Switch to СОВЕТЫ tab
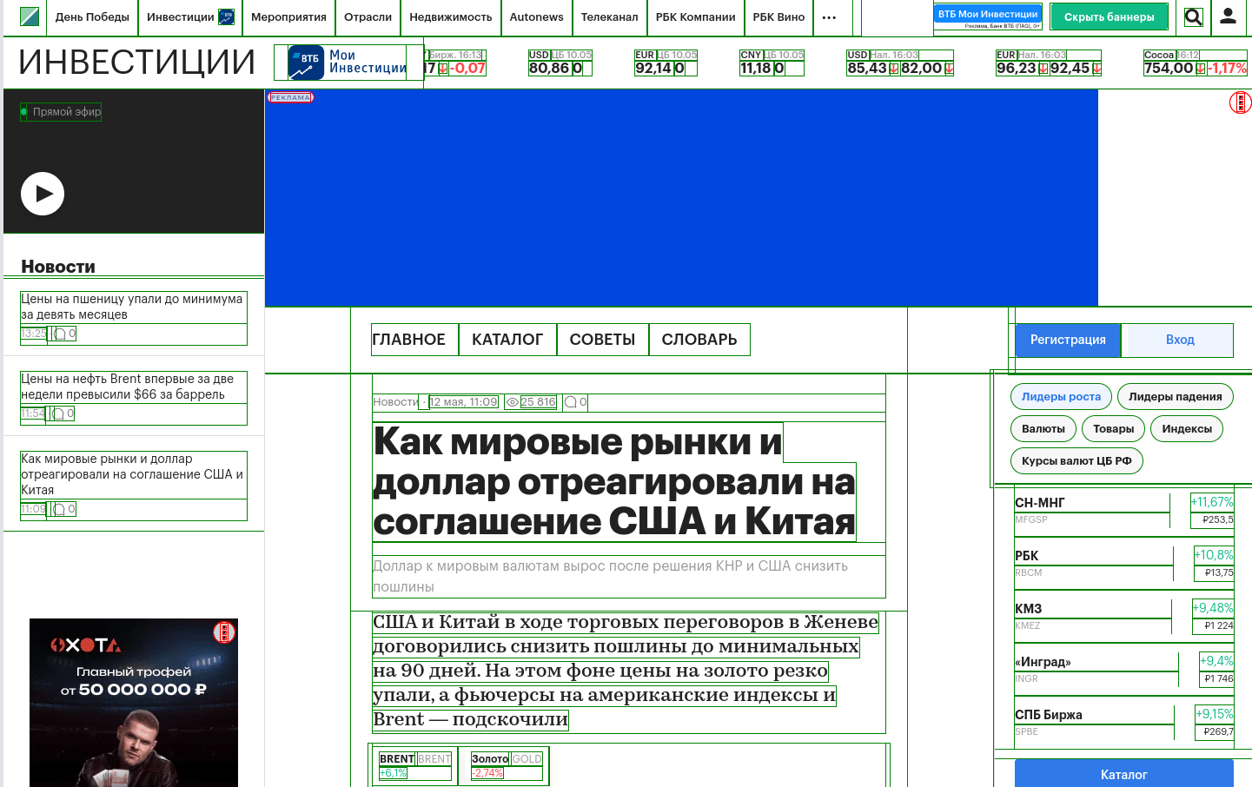The image size is (1252, 787). pyautogui.click(x=602, y=340)
